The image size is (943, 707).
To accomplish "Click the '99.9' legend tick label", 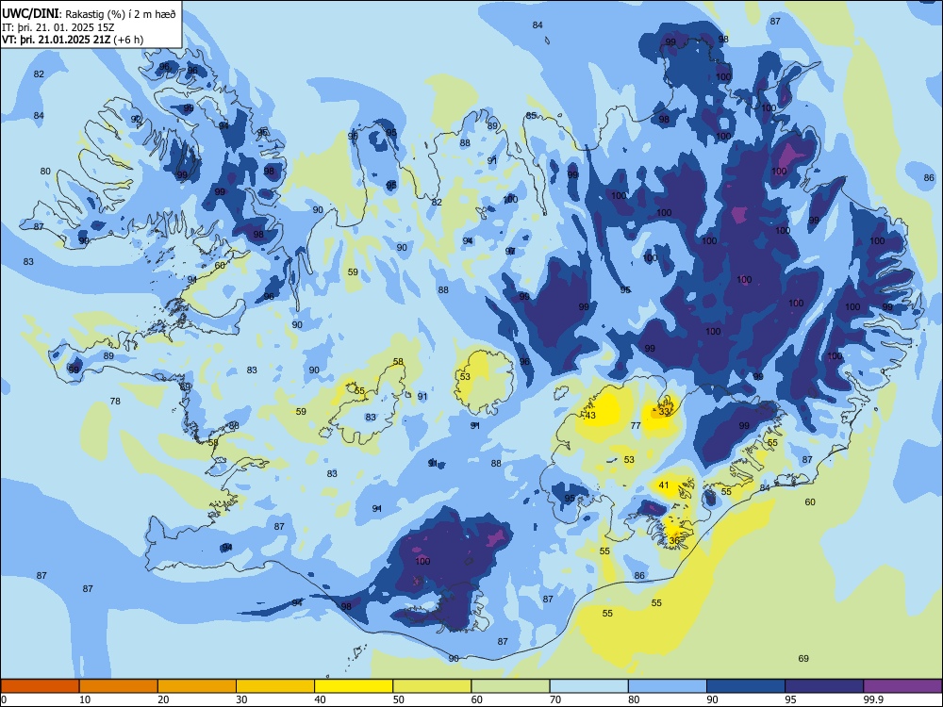I will [872, 699].
